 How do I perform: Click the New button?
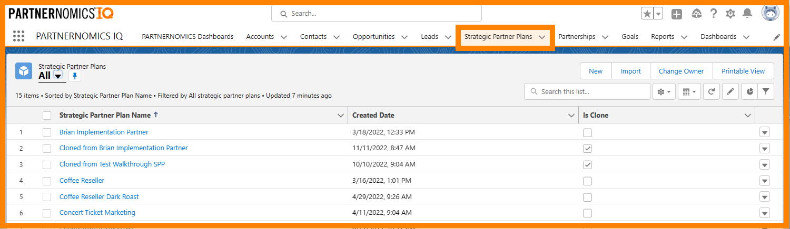coord(596,71)
